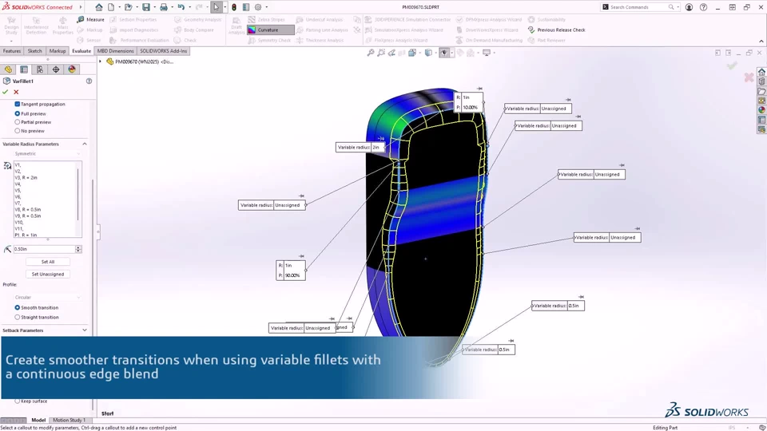
Task: Click the radius value stepper arrows
Action: coord(78,249)
